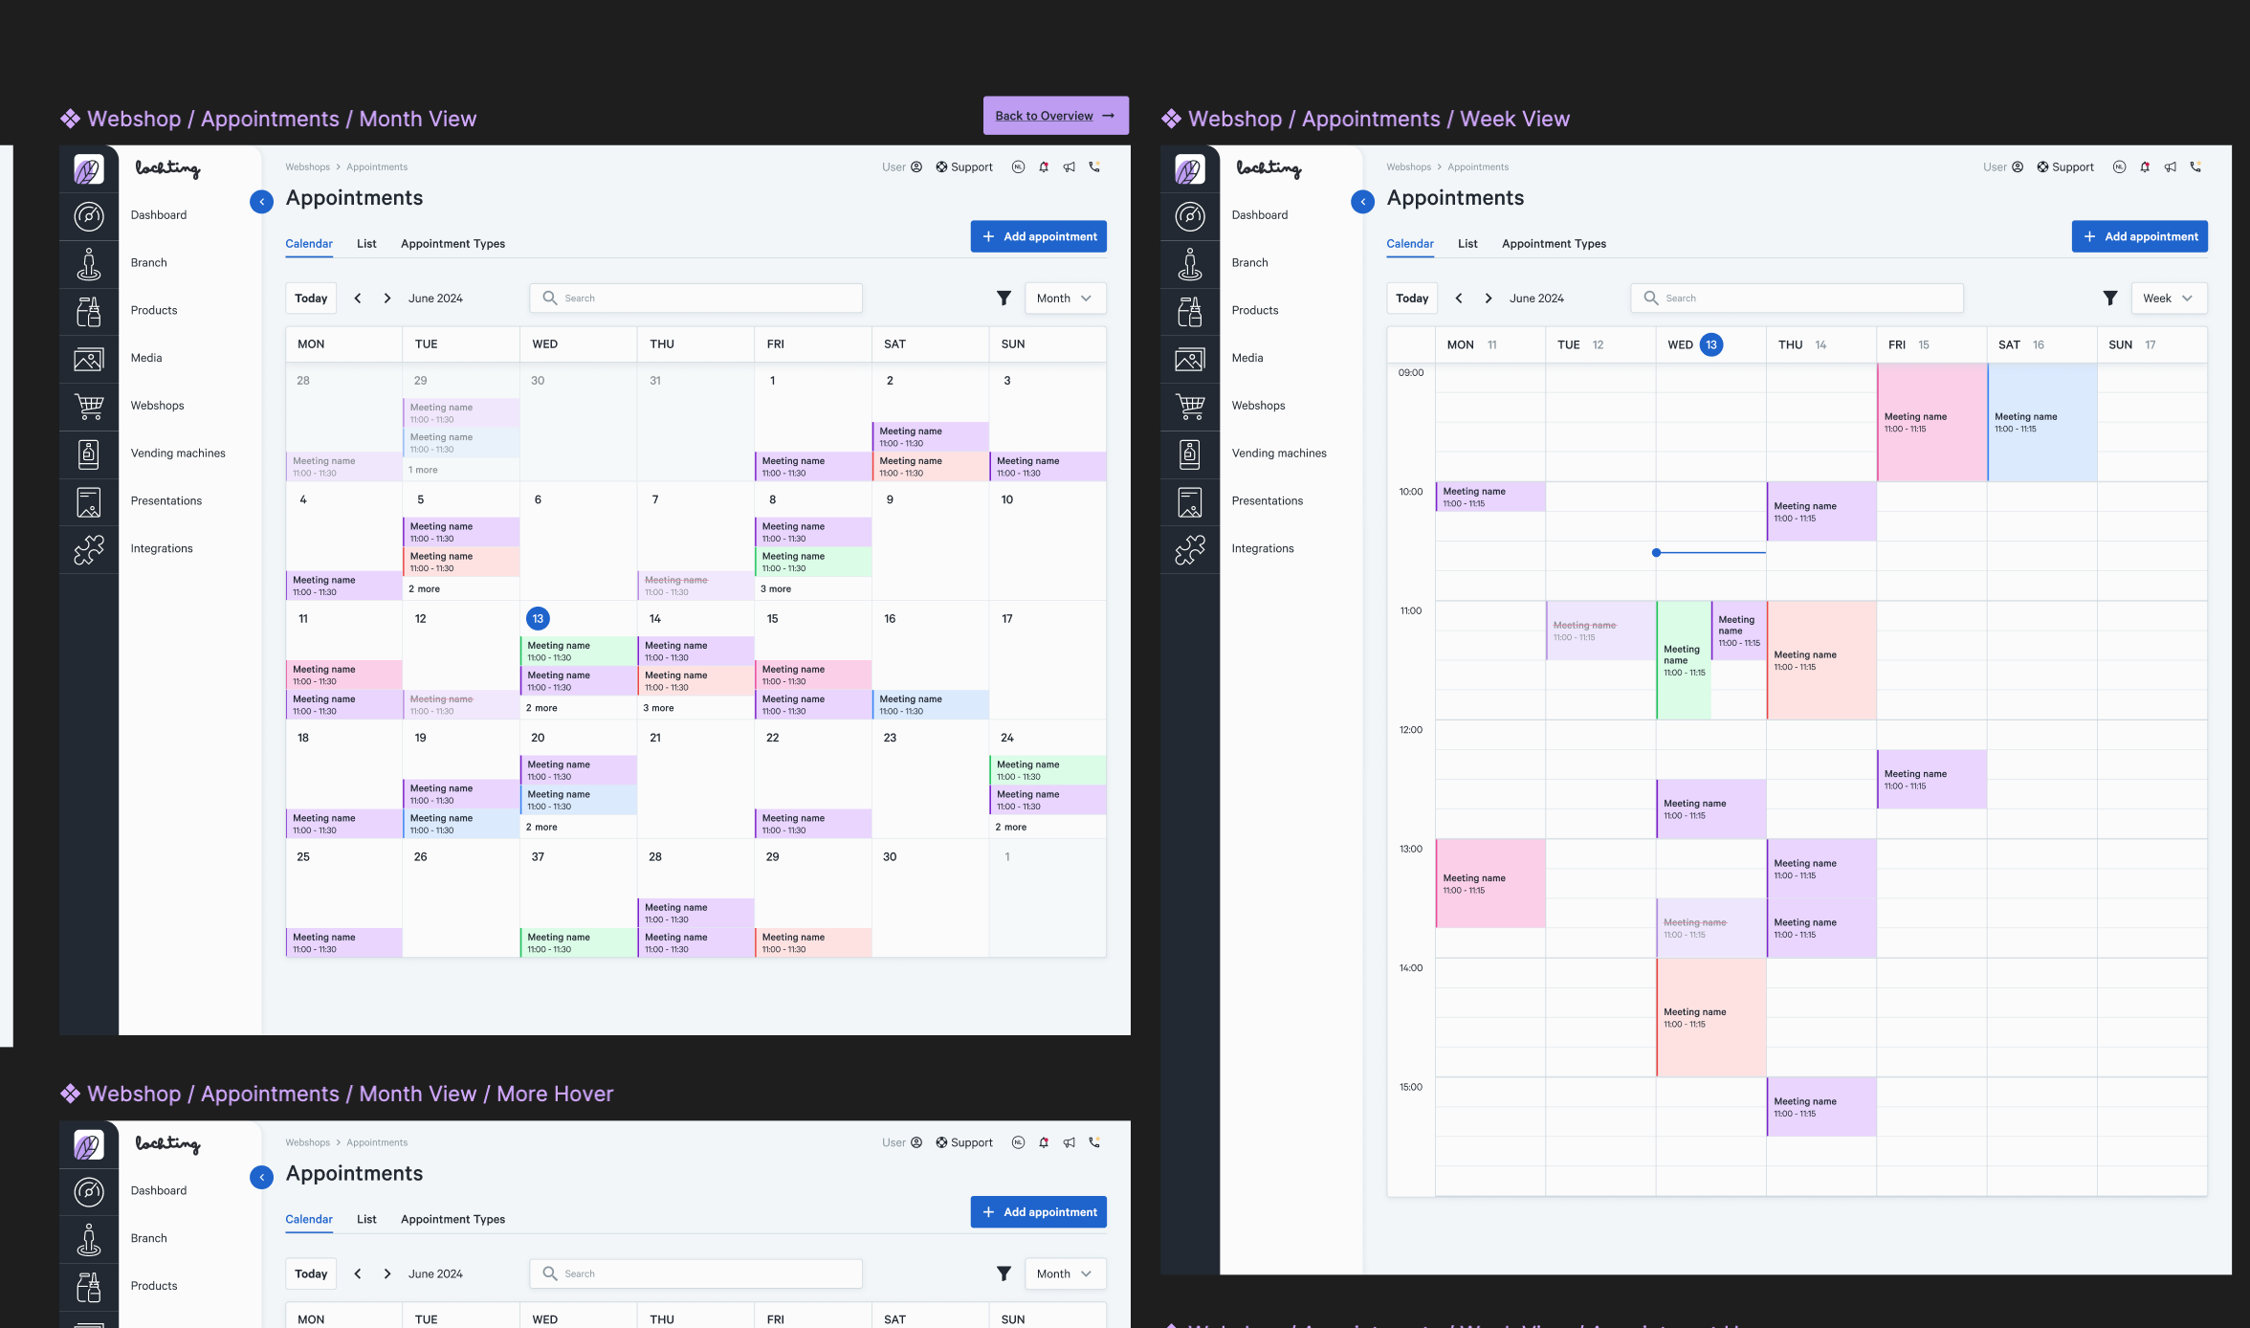Click the Vending machines sidebar icon

[88, 454]
